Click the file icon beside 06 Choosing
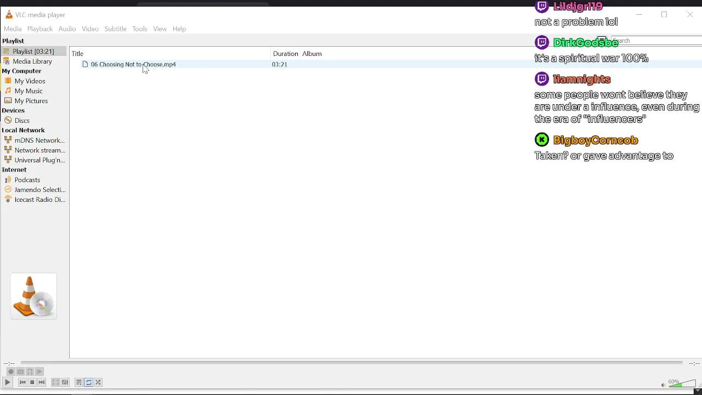This screenshot has width=702, height=395. click(85, 64)
